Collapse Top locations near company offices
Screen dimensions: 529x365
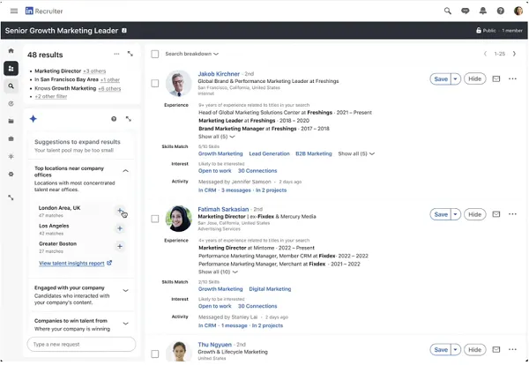(125, 171)
